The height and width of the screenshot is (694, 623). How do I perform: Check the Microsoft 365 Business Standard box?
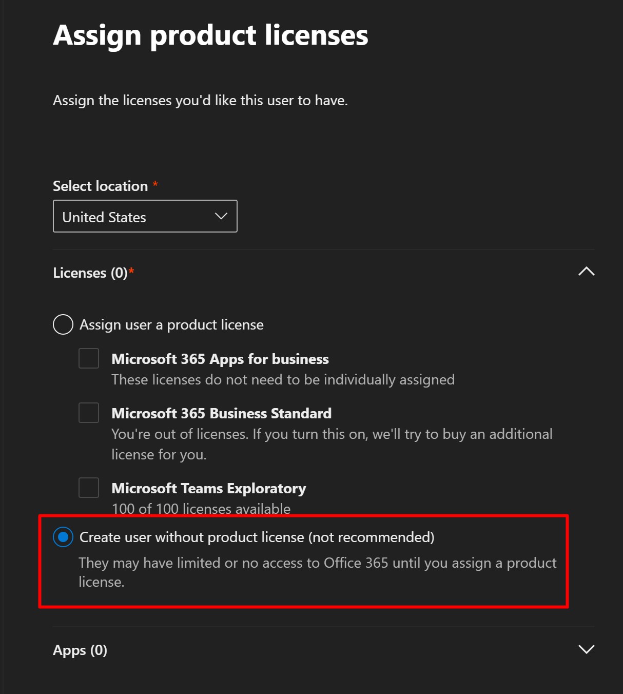pos(88,413)
